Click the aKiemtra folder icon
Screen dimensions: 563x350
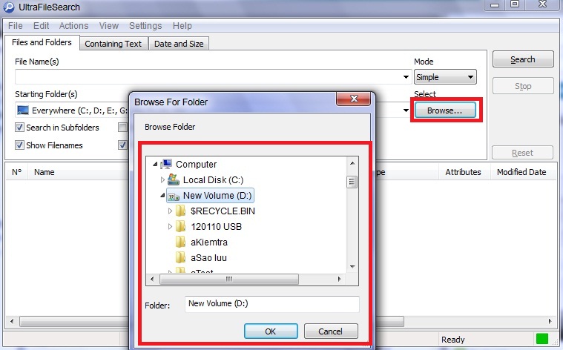point(181,242)
